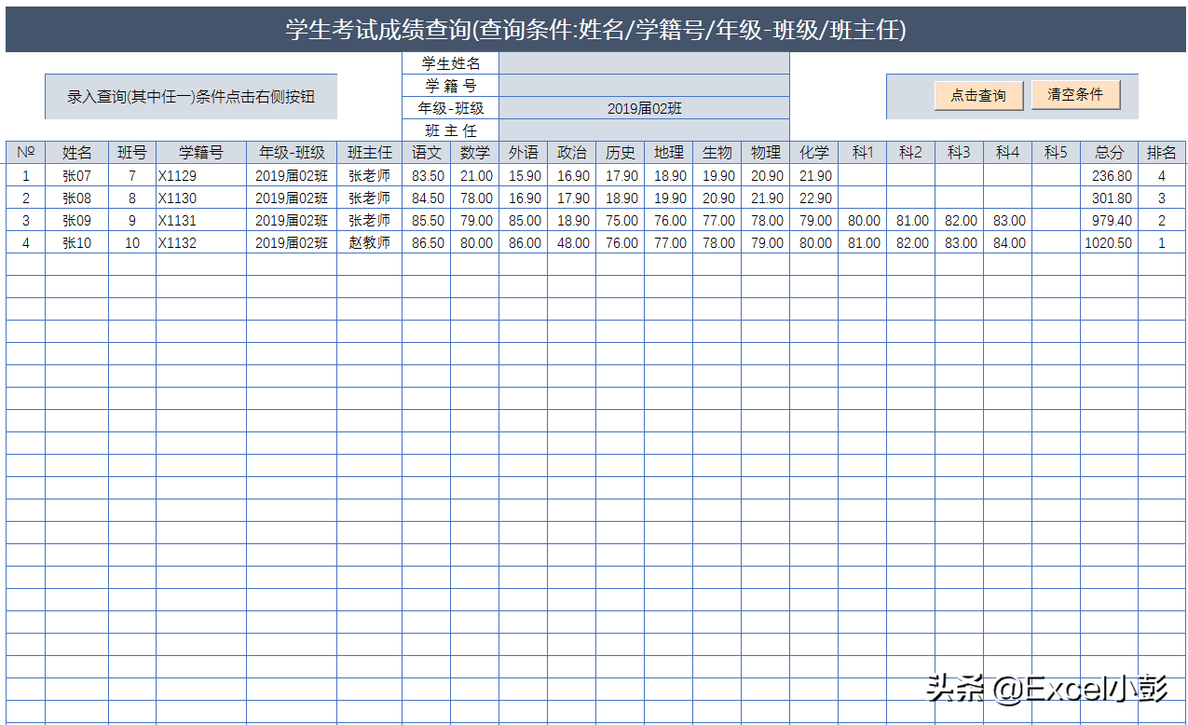Select the 年级-班级 field showing 2019届02班

tap(644, 108)
